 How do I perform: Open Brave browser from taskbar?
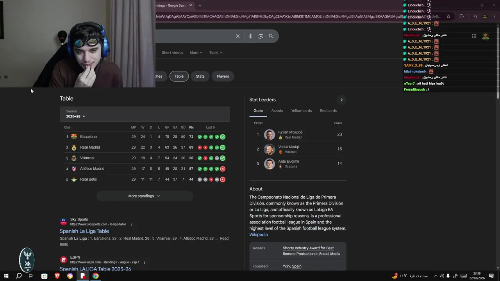[x=57, y=276]
